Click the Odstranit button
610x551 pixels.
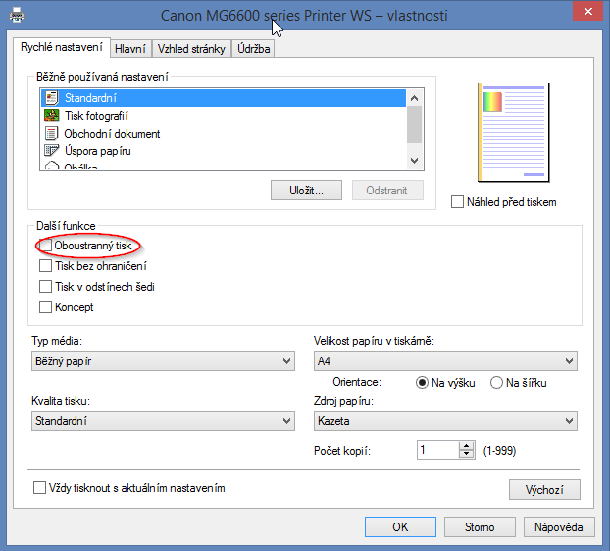coord(387,191)
